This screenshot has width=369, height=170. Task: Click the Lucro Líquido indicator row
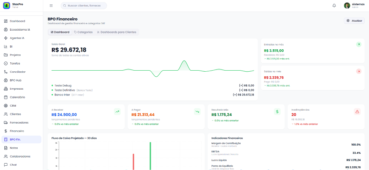(286, 160)
